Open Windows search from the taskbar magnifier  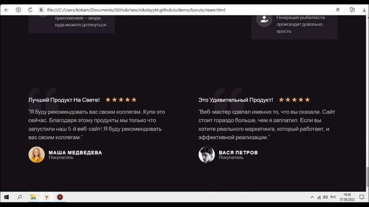pyautogui.click(x=20, y=197)
